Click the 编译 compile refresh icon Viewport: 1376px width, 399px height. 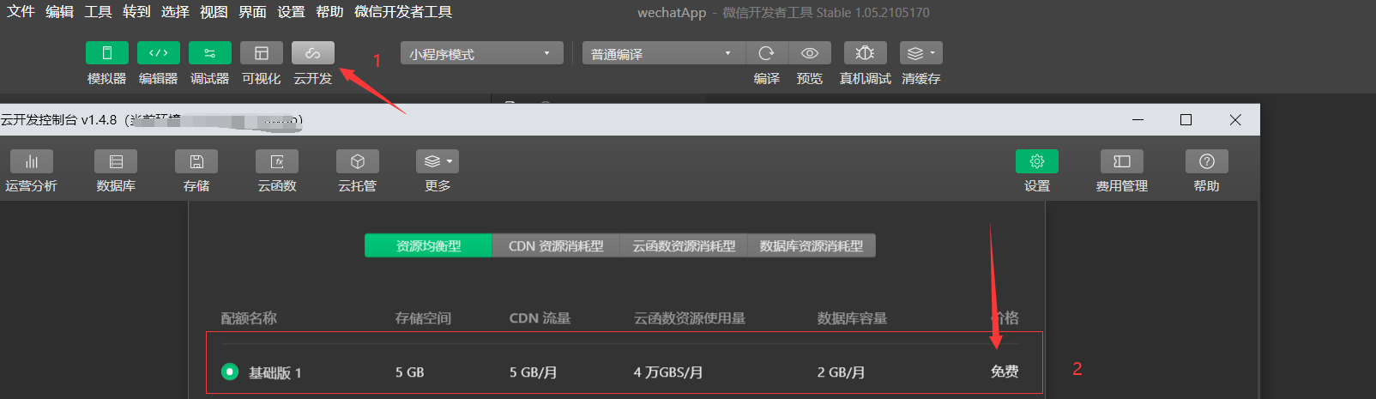tap(767, 53)
